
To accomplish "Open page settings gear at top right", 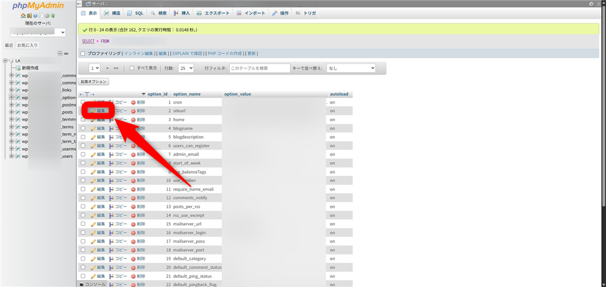I will [x=591, y=4].
